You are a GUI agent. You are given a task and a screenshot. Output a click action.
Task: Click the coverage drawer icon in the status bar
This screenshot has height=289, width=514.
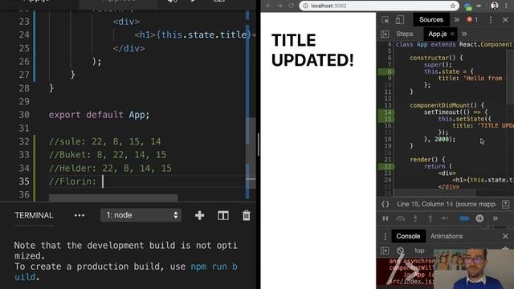[505, 204]
